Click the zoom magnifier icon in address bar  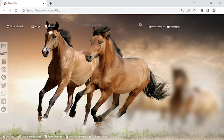point(182,10)
